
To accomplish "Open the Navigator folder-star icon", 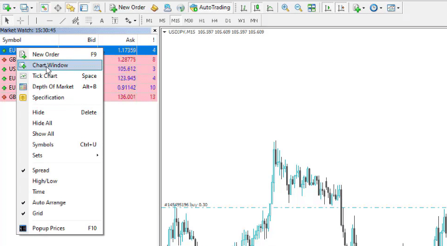I will pos(70,7).
